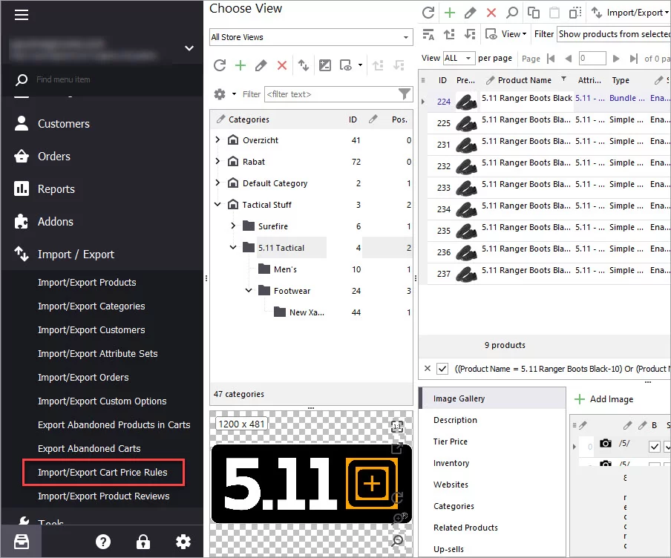
Task: Refresh the categories tree
Action: (x=220, y=65)
